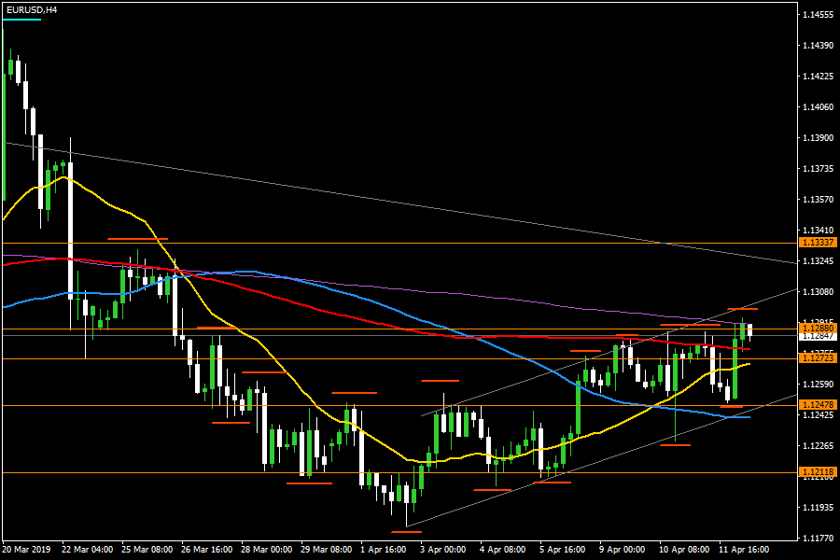Screen dimensions: 840x560
Task: Click the 1.12847 current price label
Action: pyautogui.click(x=818, y=336)
